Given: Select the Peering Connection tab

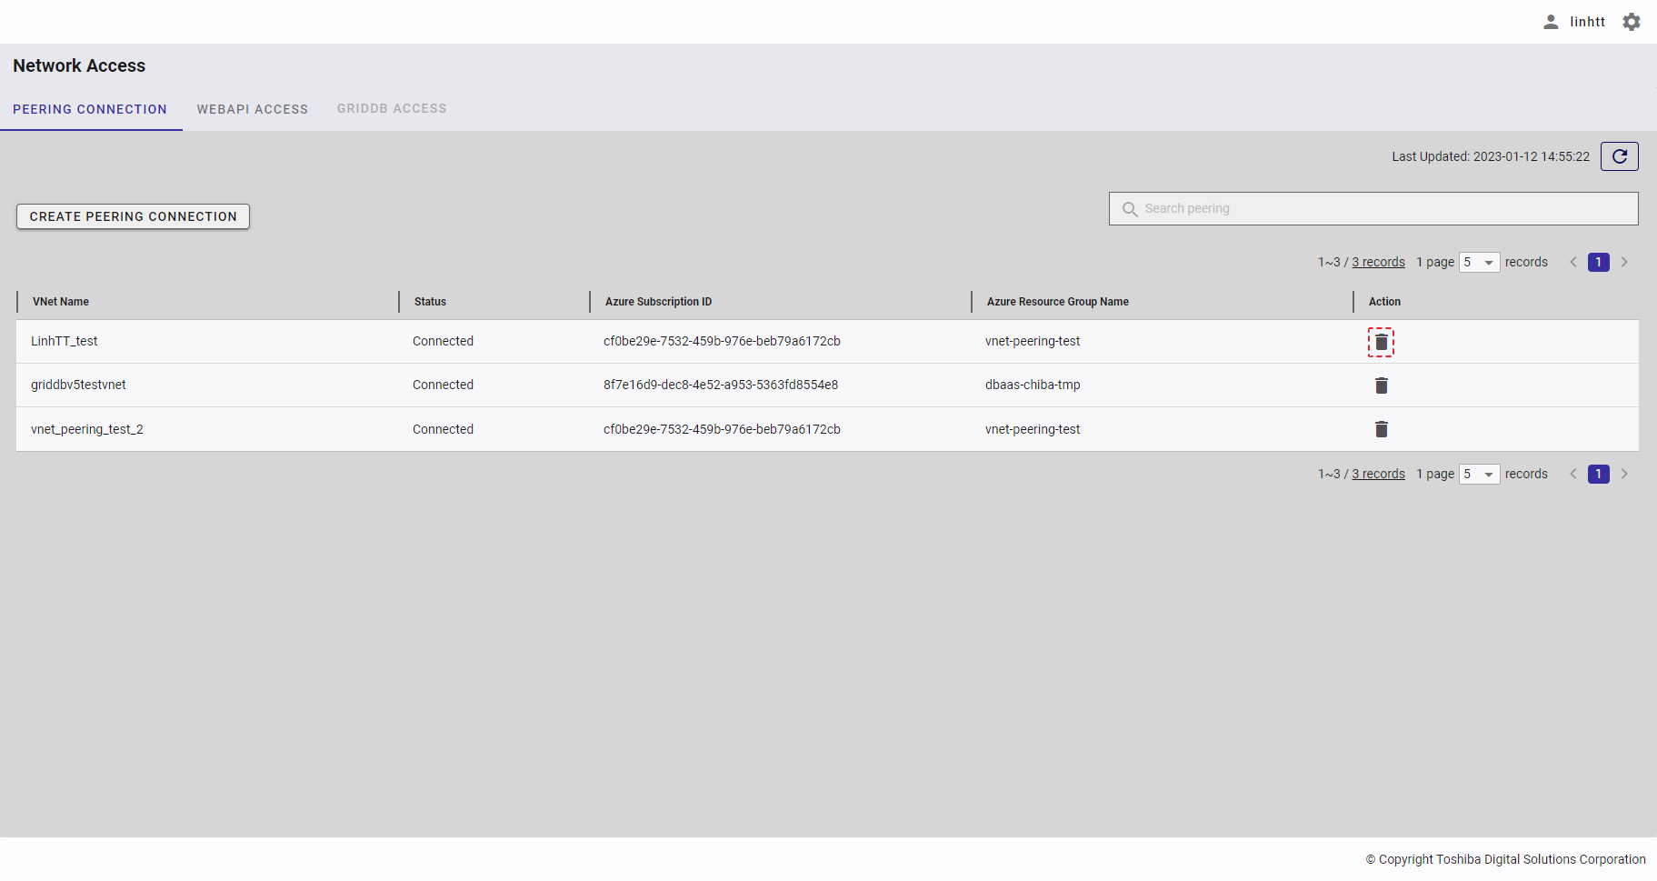Looking at the screenshot, I should coord(90,109).
